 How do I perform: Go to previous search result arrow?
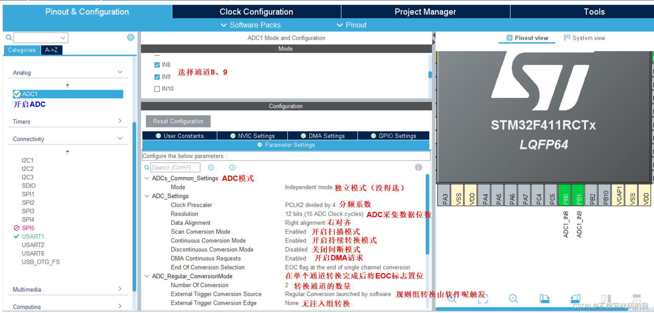point(211,167)
